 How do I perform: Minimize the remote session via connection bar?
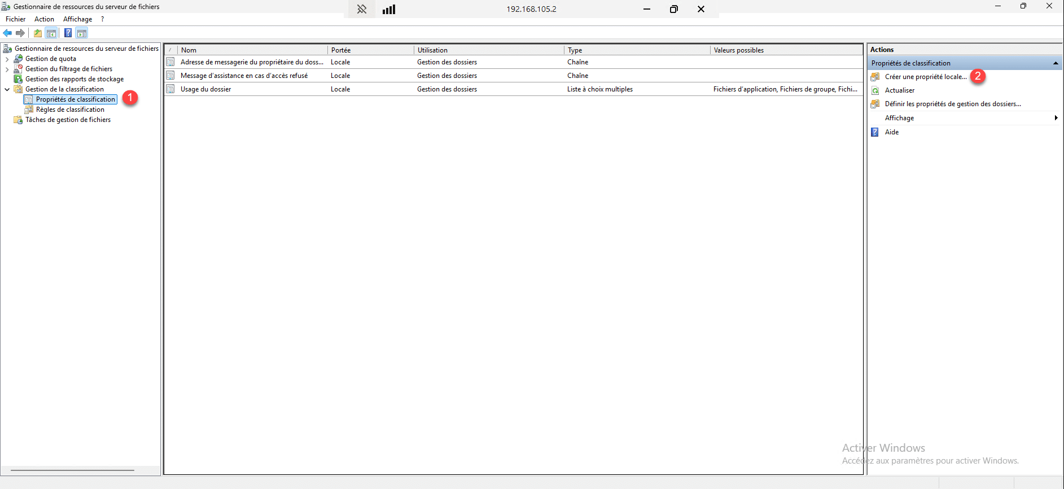tap(647, 9)
